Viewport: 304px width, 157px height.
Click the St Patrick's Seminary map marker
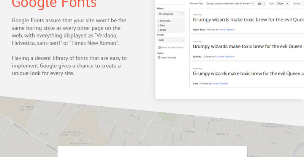(x=81, y=140)
